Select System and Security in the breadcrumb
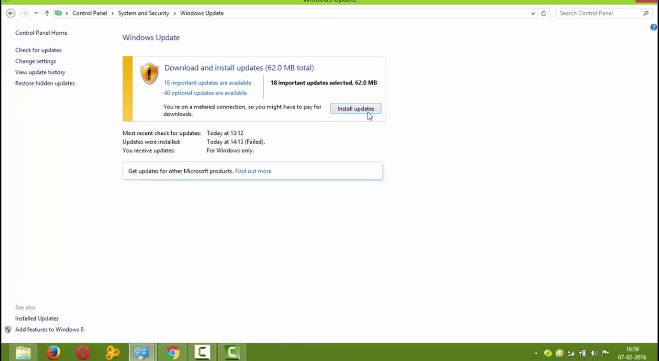659x361 pixels. click(144, 13)
